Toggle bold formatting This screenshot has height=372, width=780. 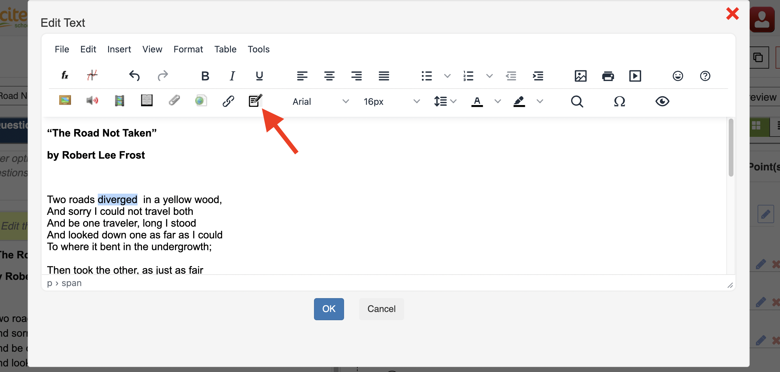pyautogui.click(x=205, y=76)
